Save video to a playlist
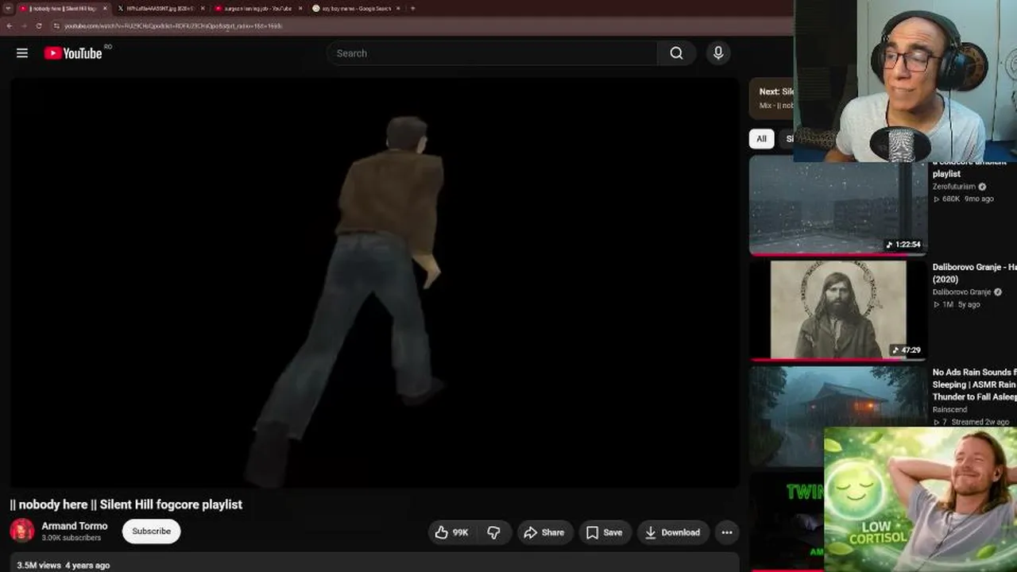 pyautogui.click(x=604, y=532)
